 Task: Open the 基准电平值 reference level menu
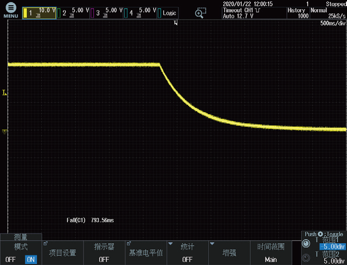(146, 253)
